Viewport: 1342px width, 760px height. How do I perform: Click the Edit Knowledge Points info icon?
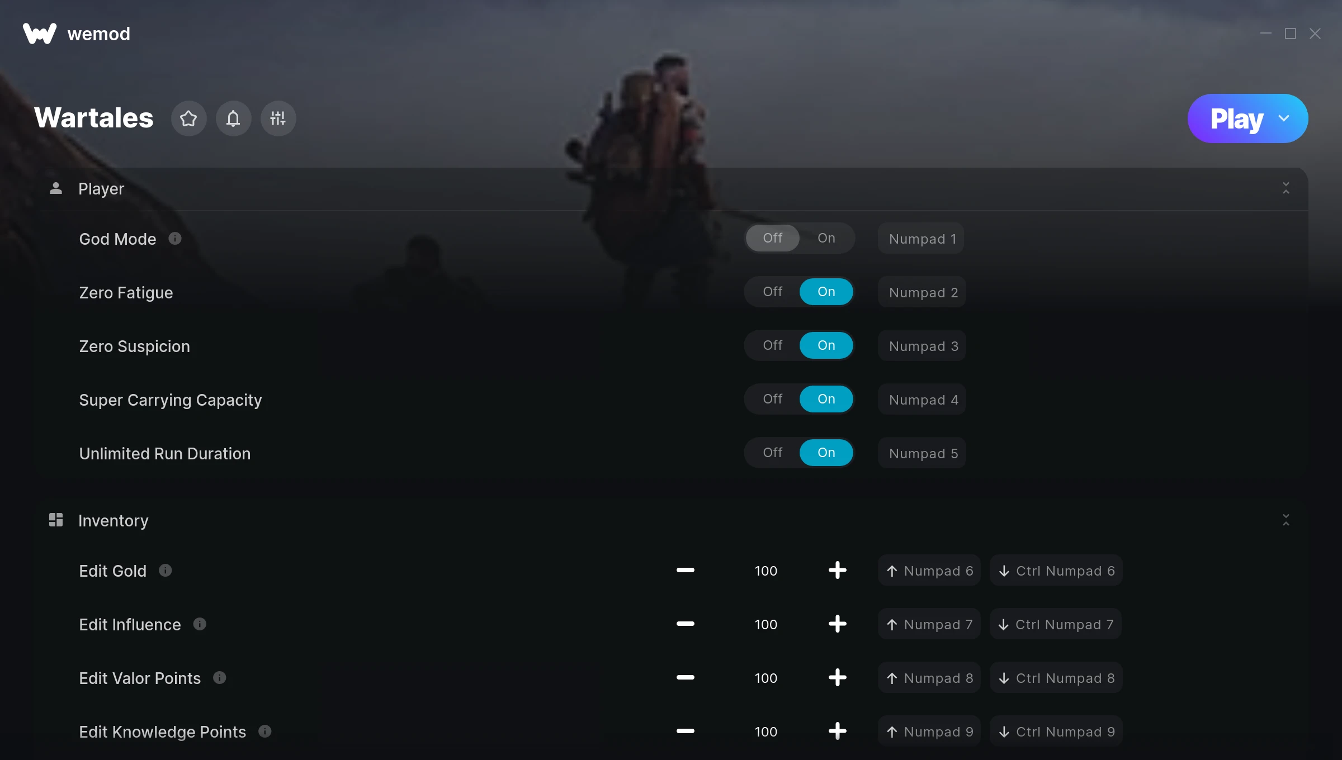265,731
